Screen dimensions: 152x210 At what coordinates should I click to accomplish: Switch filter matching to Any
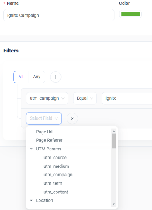37,77
